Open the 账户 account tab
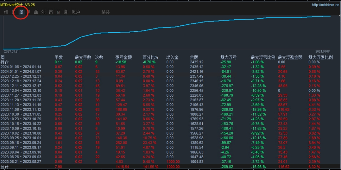 pos(76,13)
